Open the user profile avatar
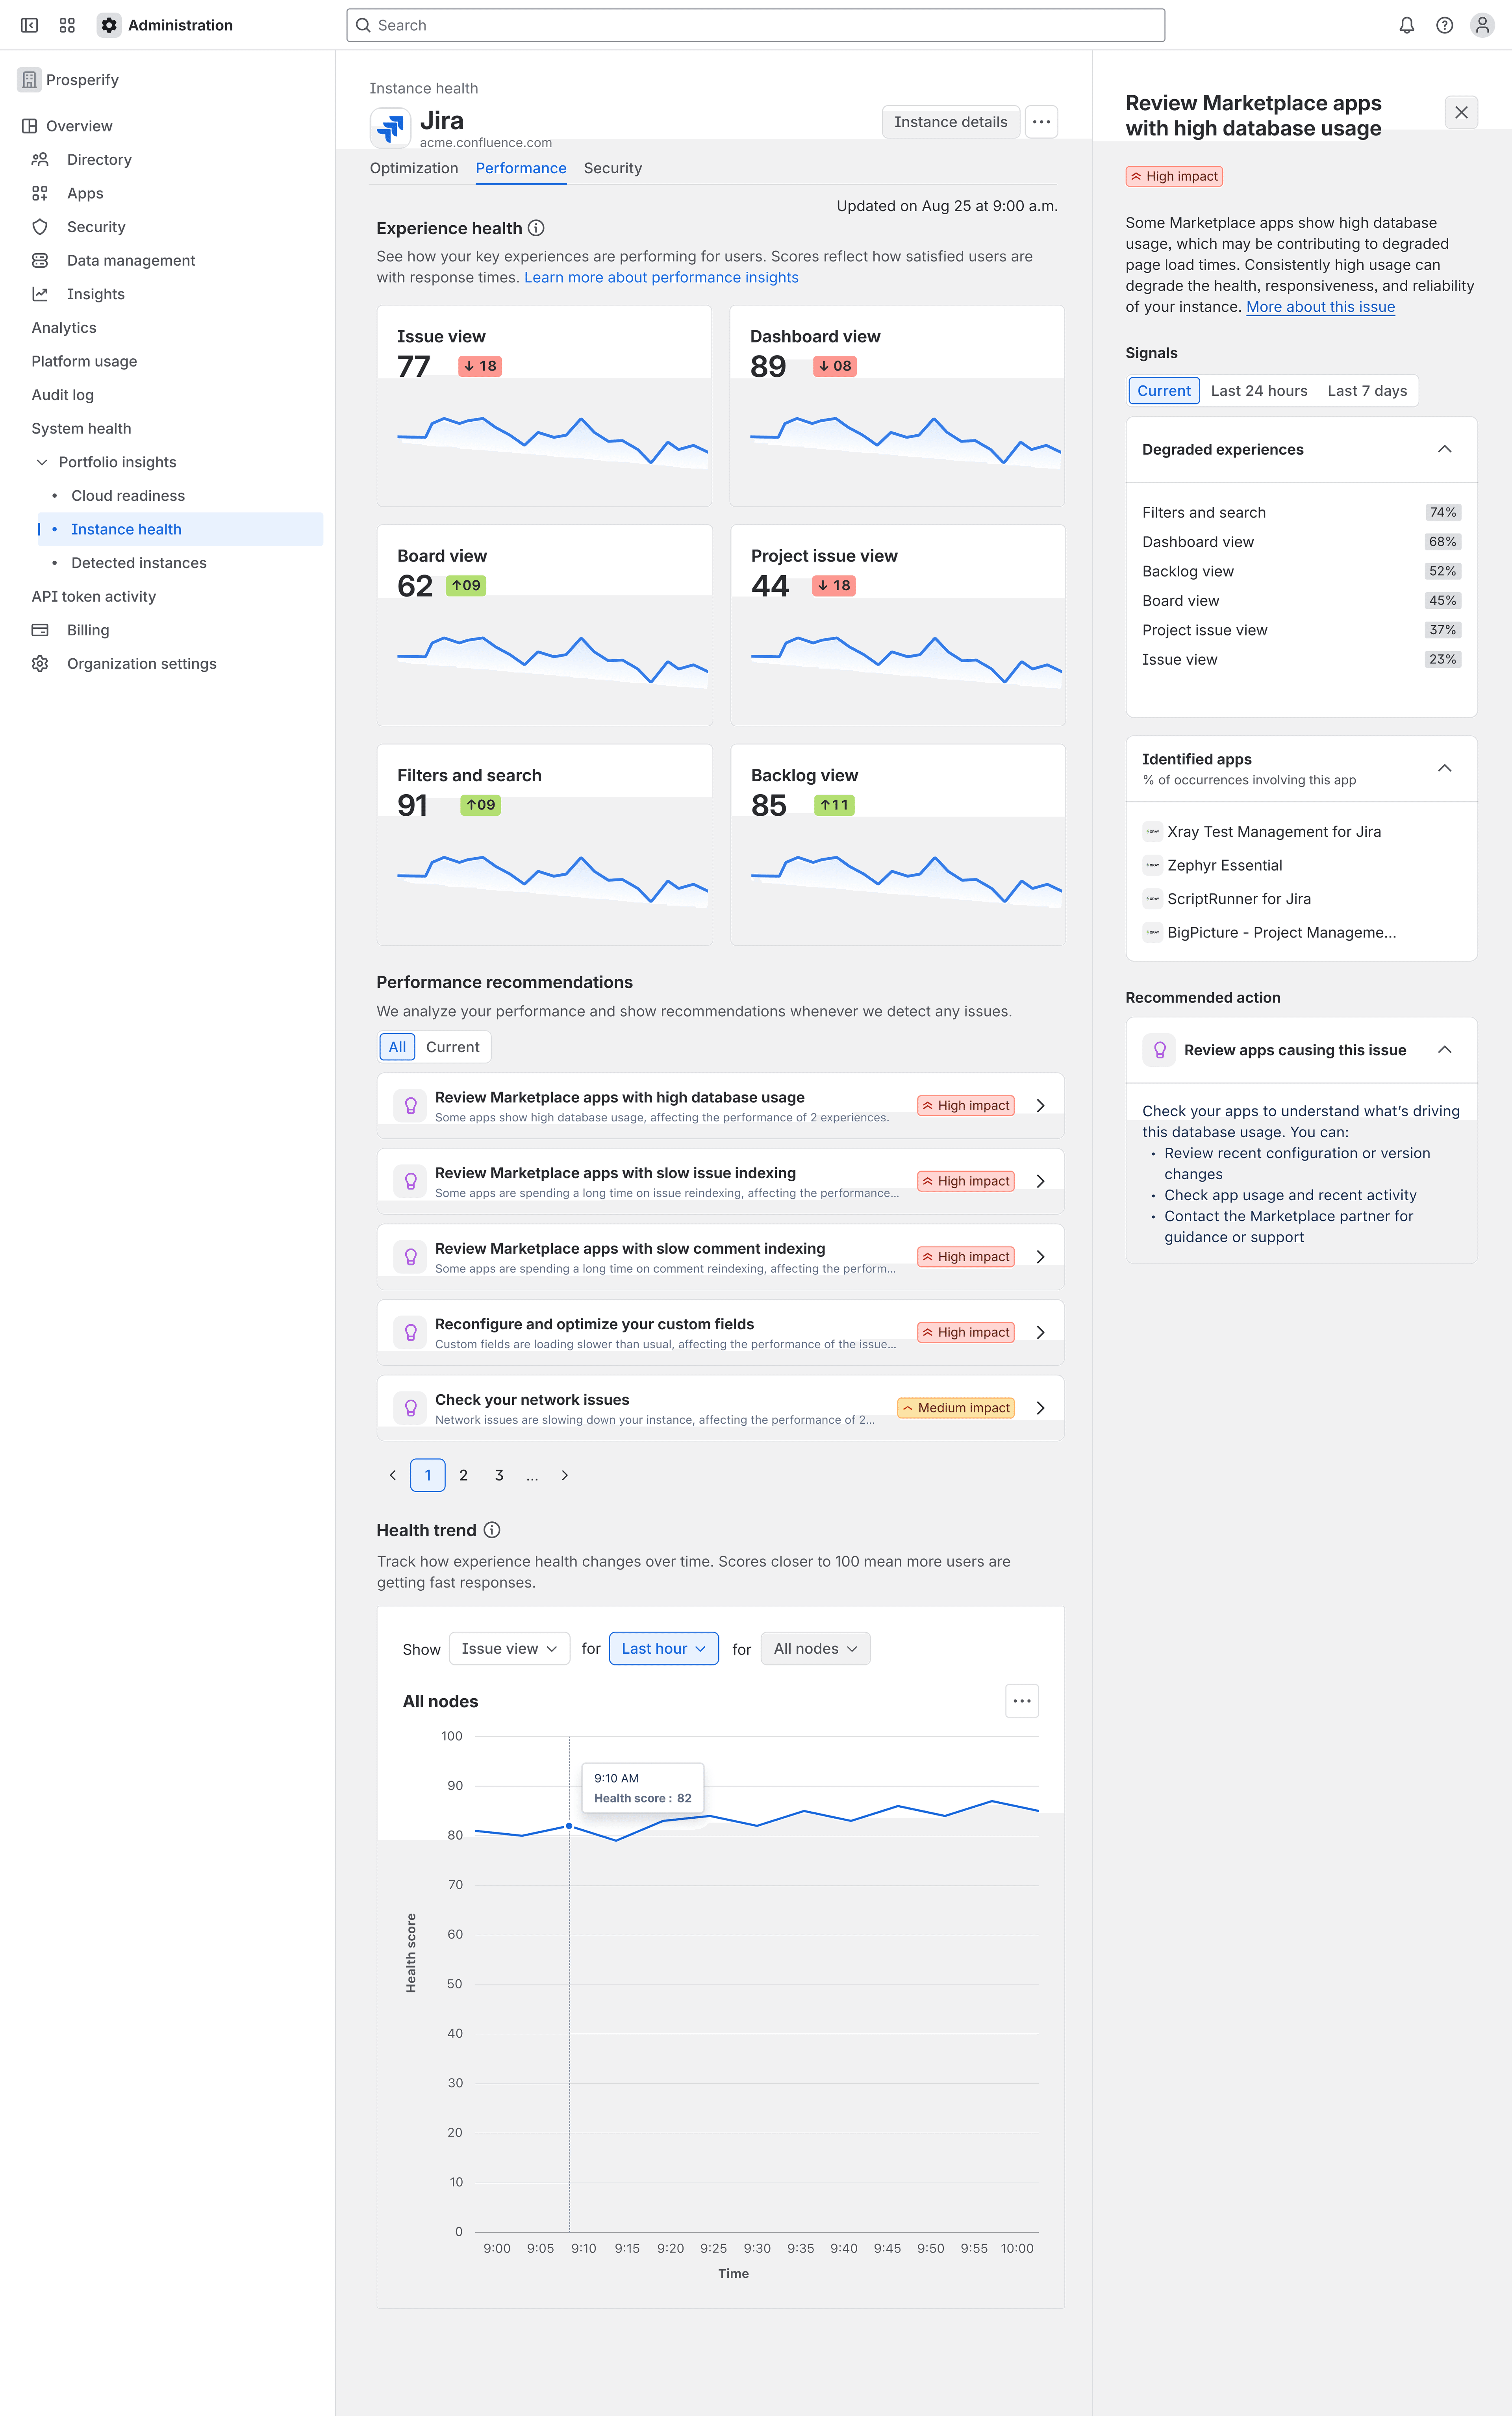 [1482, 25]
